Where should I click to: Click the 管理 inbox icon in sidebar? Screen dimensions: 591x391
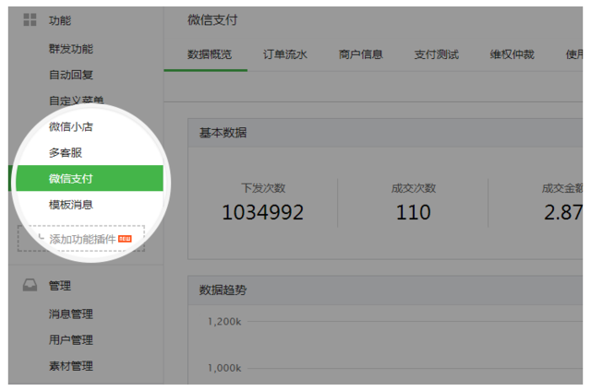coord(30,286)
